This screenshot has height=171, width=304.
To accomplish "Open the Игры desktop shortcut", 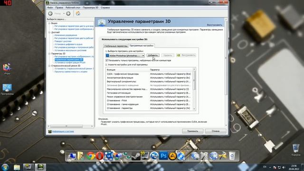I will click(7, 69).
